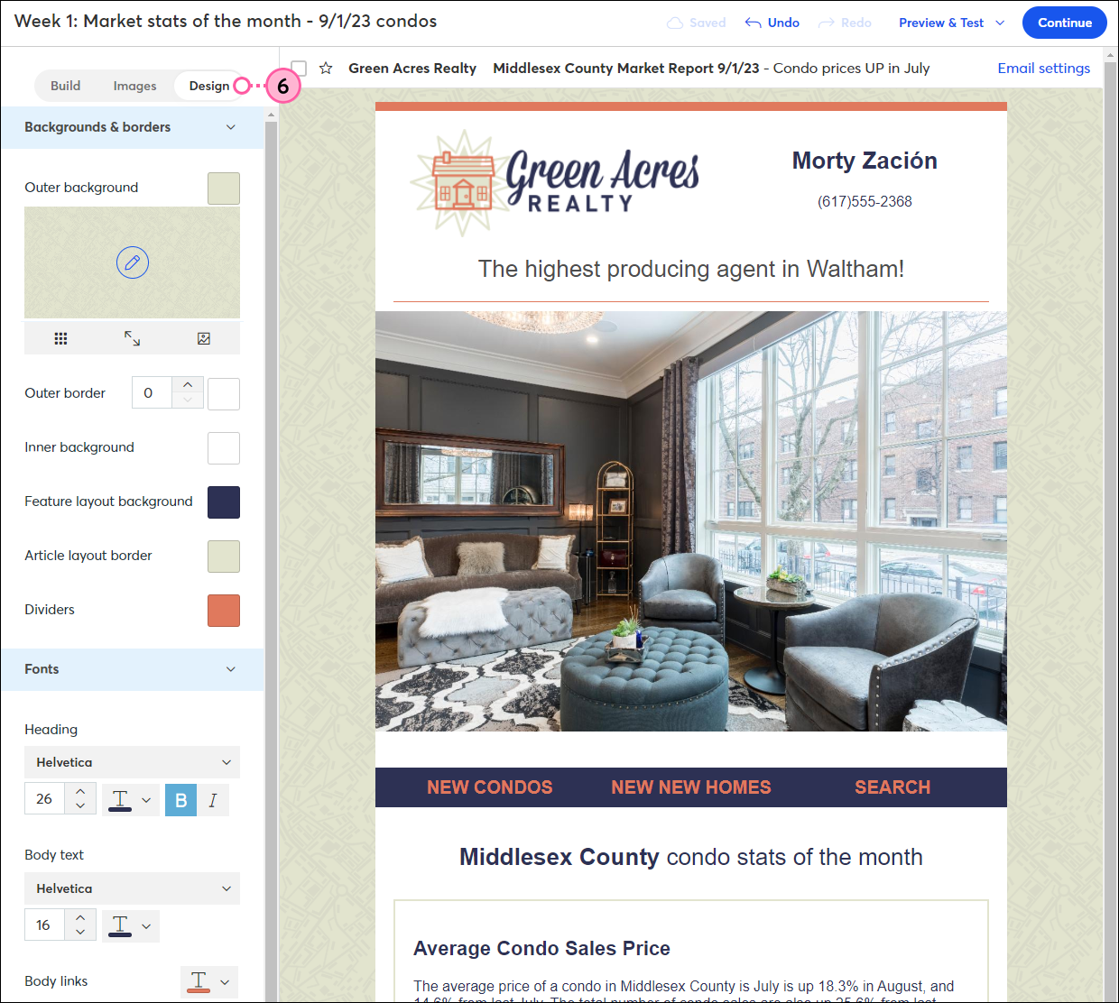Click 'Average Condo Sales Price' heading

point(541,948)
